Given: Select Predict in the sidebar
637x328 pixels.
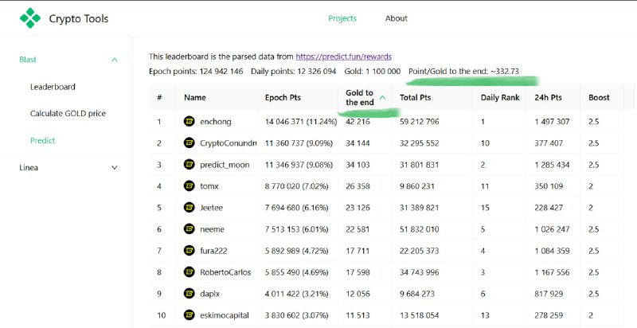Looking at the screenshot, I should [x=43, y=140].
